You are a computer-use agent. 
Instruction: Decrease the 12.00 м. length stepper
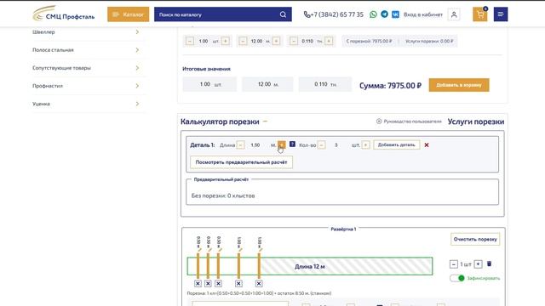(243, 41)
